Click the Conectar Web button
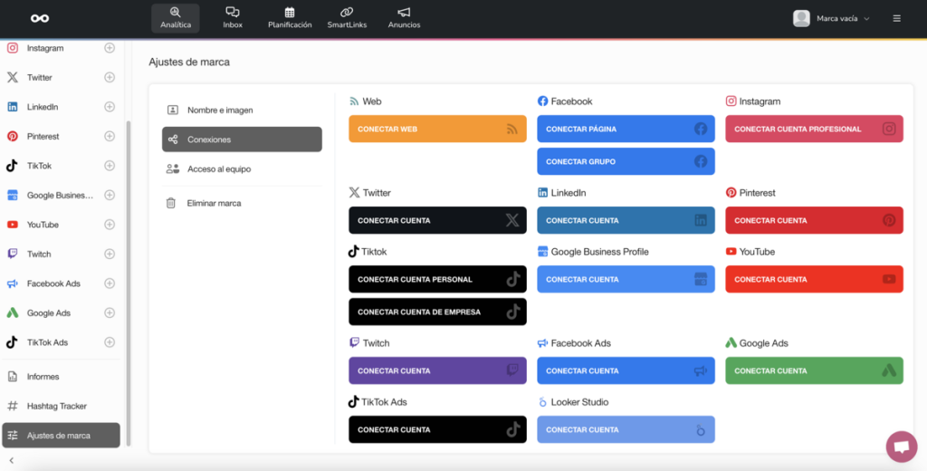The image size is (927, 471). (x=437, y=129)
